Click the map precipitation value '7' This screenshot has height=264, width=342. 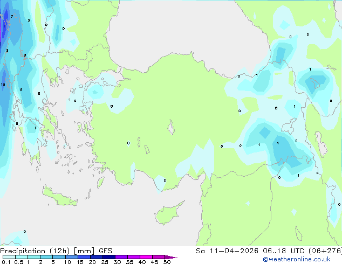click(x=12, y=16)
